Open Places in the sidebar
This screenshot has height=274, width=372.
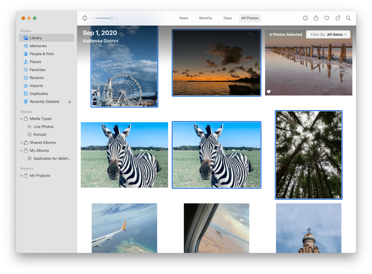tap(35, 62)
